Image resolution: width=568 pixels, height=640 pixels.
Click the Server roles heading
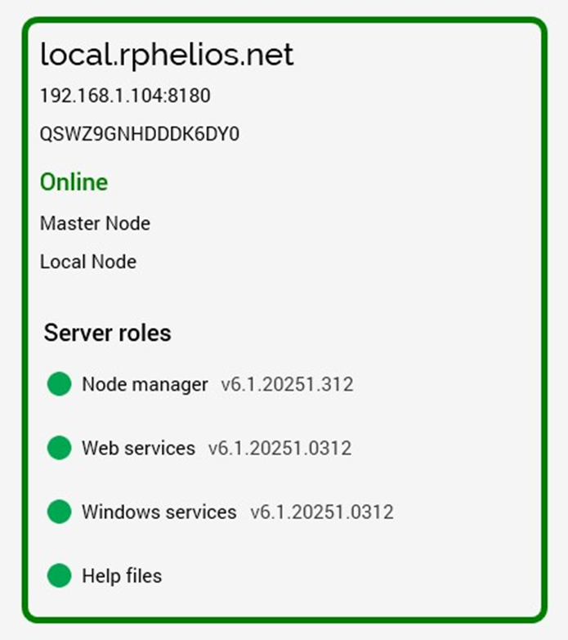(107, 333)
